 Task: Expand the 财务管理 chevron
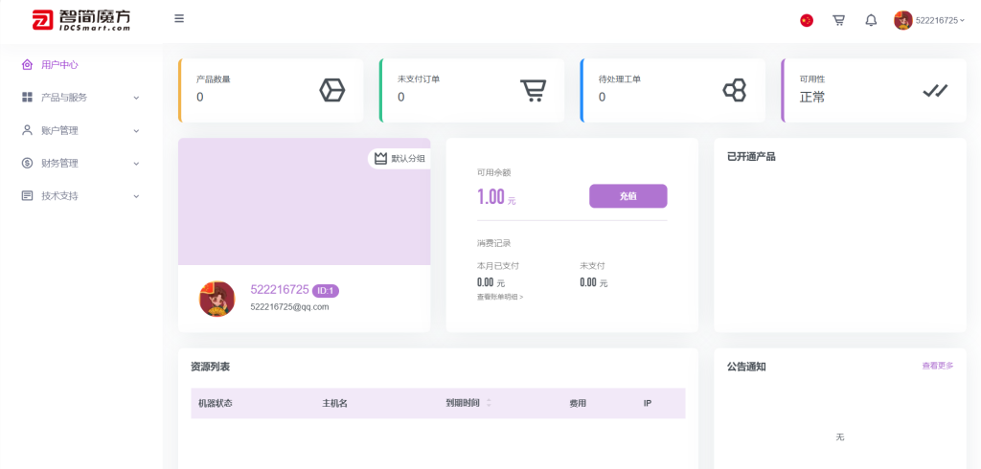(136, 164)
